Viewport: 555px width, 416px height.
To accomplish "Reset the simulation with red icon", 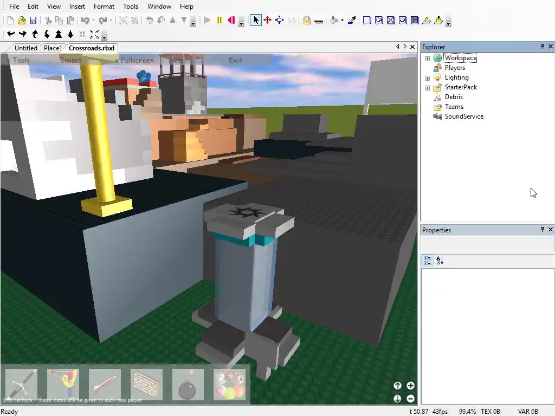I will tap(231, 20).
